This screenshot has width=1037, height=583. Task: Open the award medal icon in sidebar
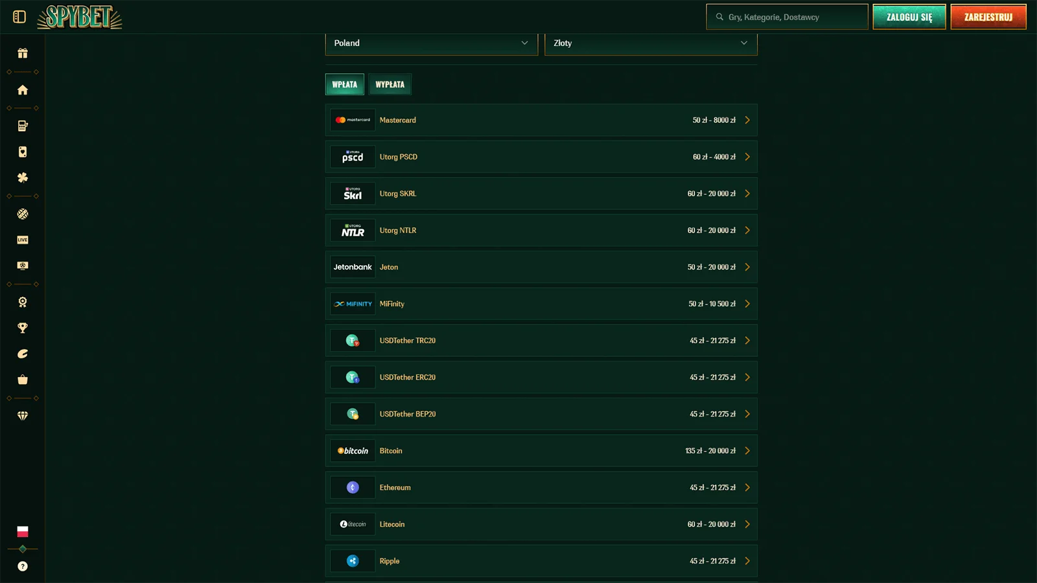coord(23,302)
